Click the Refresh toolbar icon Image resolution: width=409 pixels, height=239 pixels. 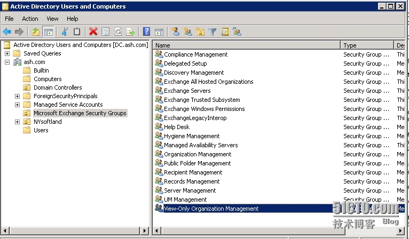coord(117,31)
